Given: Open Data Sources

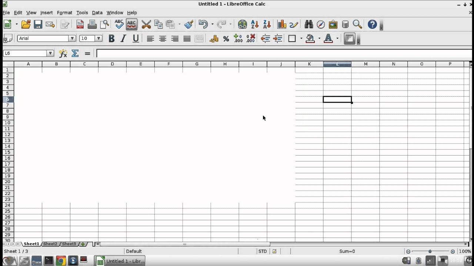Looking at the screenshot, I should 345,24.
